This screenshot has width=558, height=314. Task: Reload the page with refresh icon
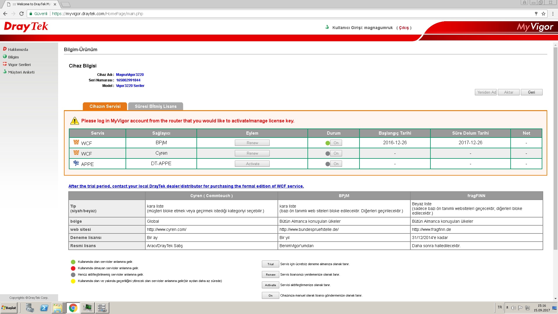tap(21, 14)
